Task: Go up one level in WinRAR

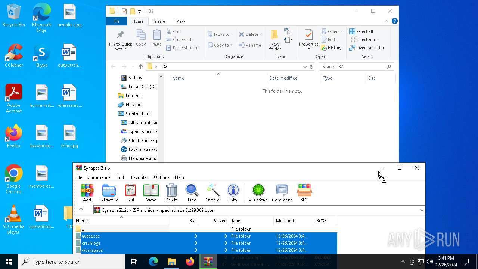Action: pos(81,210)
